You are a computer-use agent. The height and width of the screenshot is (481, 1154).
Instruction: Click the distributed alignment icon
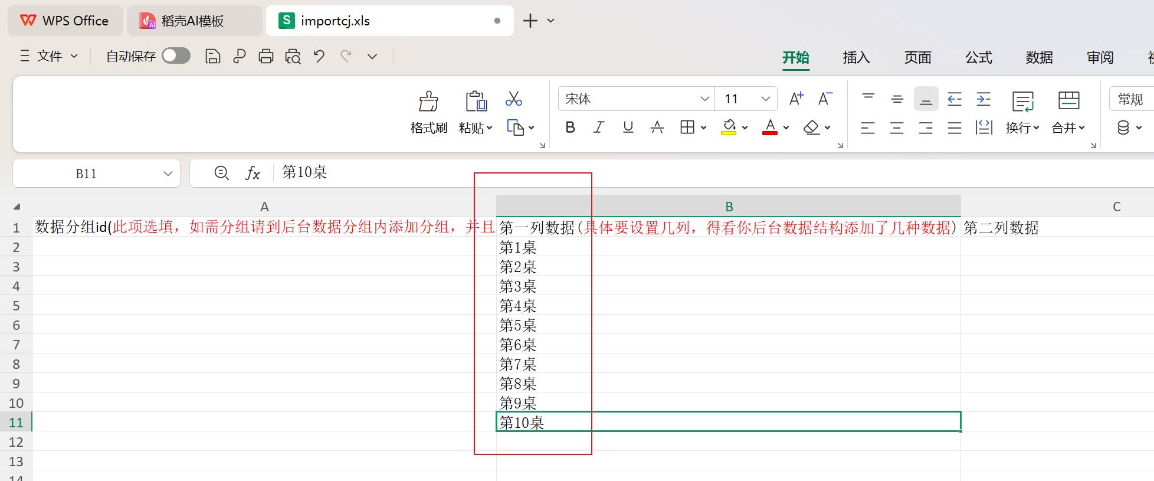click(x=984, y=127)
